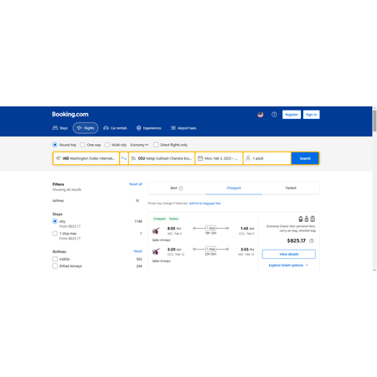Viewport: 377px width, 377px height.
Task: Select the Any stops radio button
Action: coord(55,221)
